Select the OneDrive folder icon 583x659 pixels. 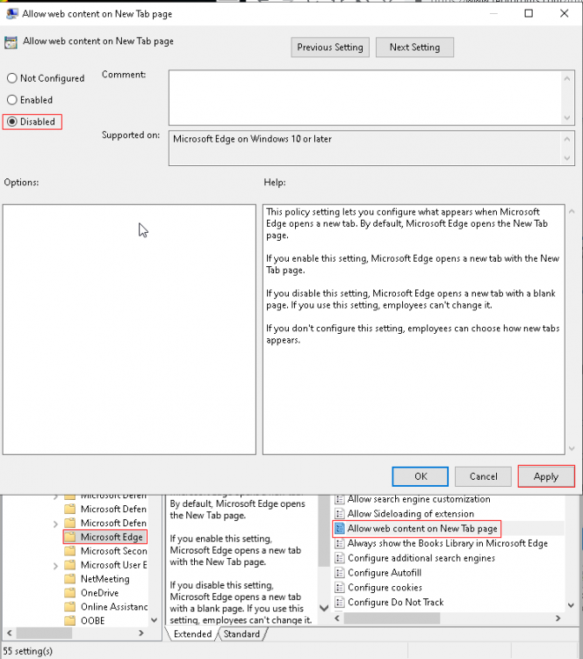pyautogui.click(x=70, y=592)
